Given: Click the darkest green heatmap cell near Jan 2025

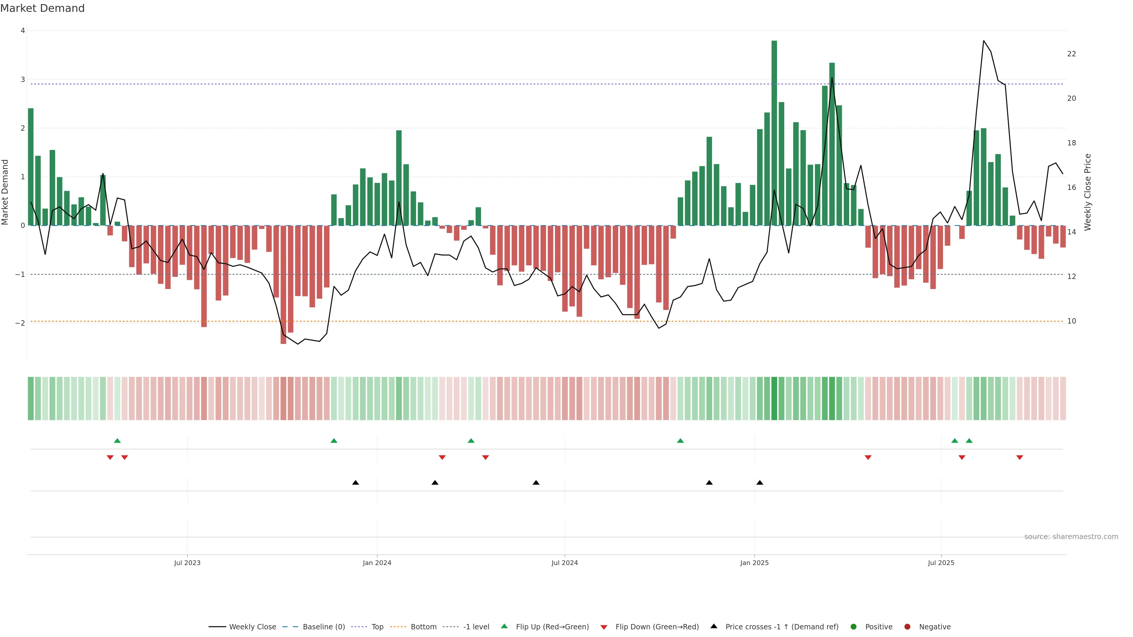Looking at the screenshot, I should click(x=774, y=398).
